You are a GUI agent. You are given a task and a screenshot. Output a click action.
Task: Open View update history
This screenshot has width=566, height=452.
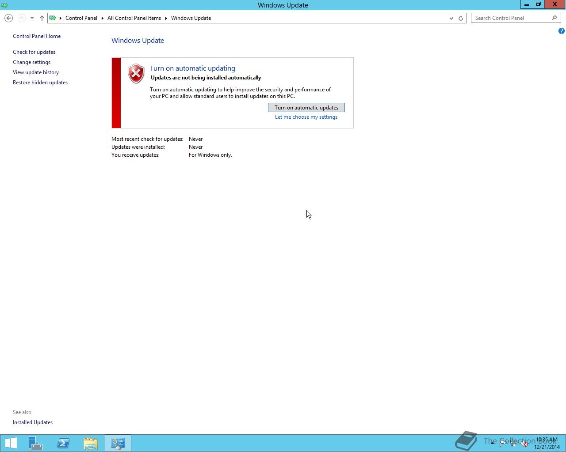(36, 72)
